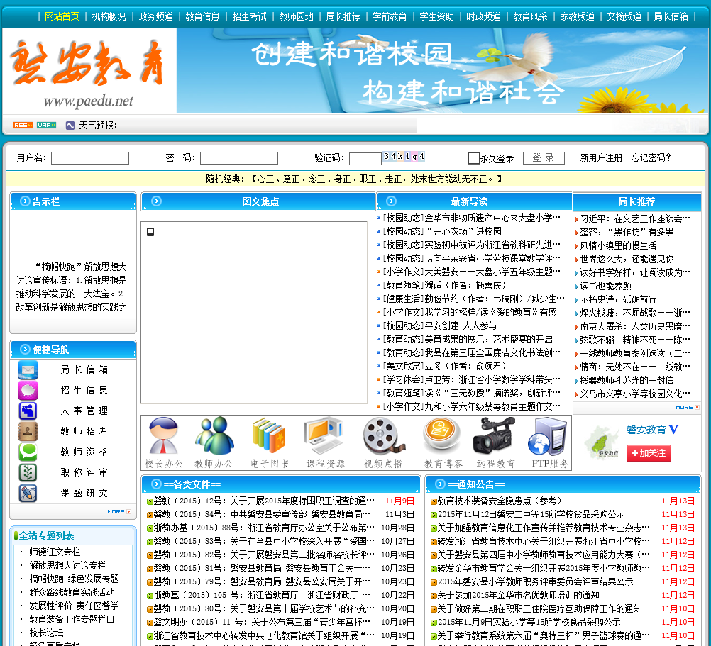Focus the 验证码 input field
The image size is (711, 646).
(x=365, y=159)
